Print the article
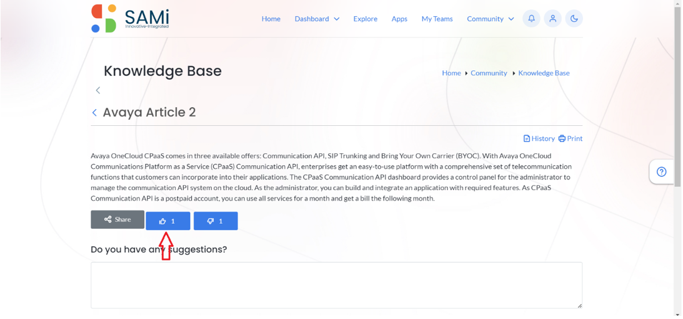This screenshot has height=319, width=683. (571, 138)
